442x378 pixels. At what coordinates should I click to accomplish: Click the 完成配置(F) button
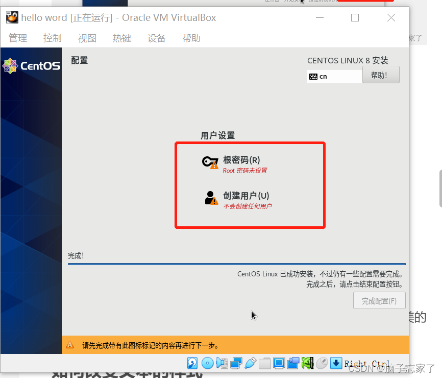coord(379,301)
